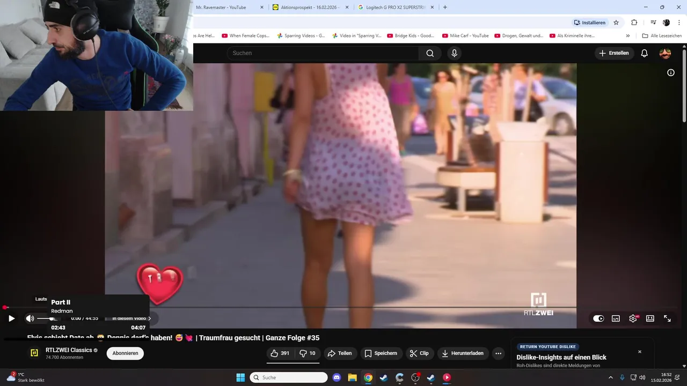Open the Video in Sparring V... bookmark
687x386 pixels.
tap(356, 36)
